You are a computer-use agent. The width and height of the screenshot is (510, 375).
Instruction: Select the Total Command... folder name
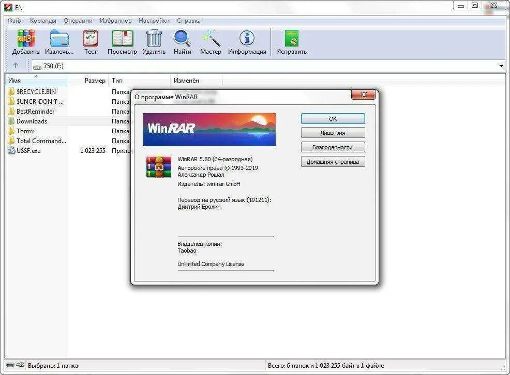click(x=41, y=141)
